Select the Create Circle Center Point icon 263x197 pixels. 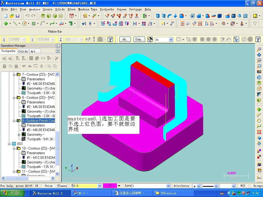24,24
